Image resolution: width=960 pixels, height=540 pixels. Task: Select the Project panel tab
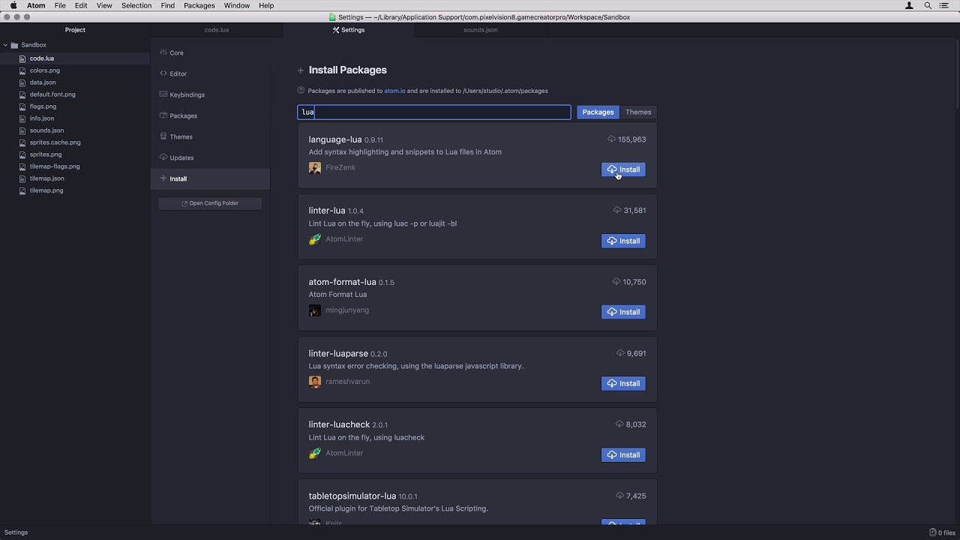[75, 30]
